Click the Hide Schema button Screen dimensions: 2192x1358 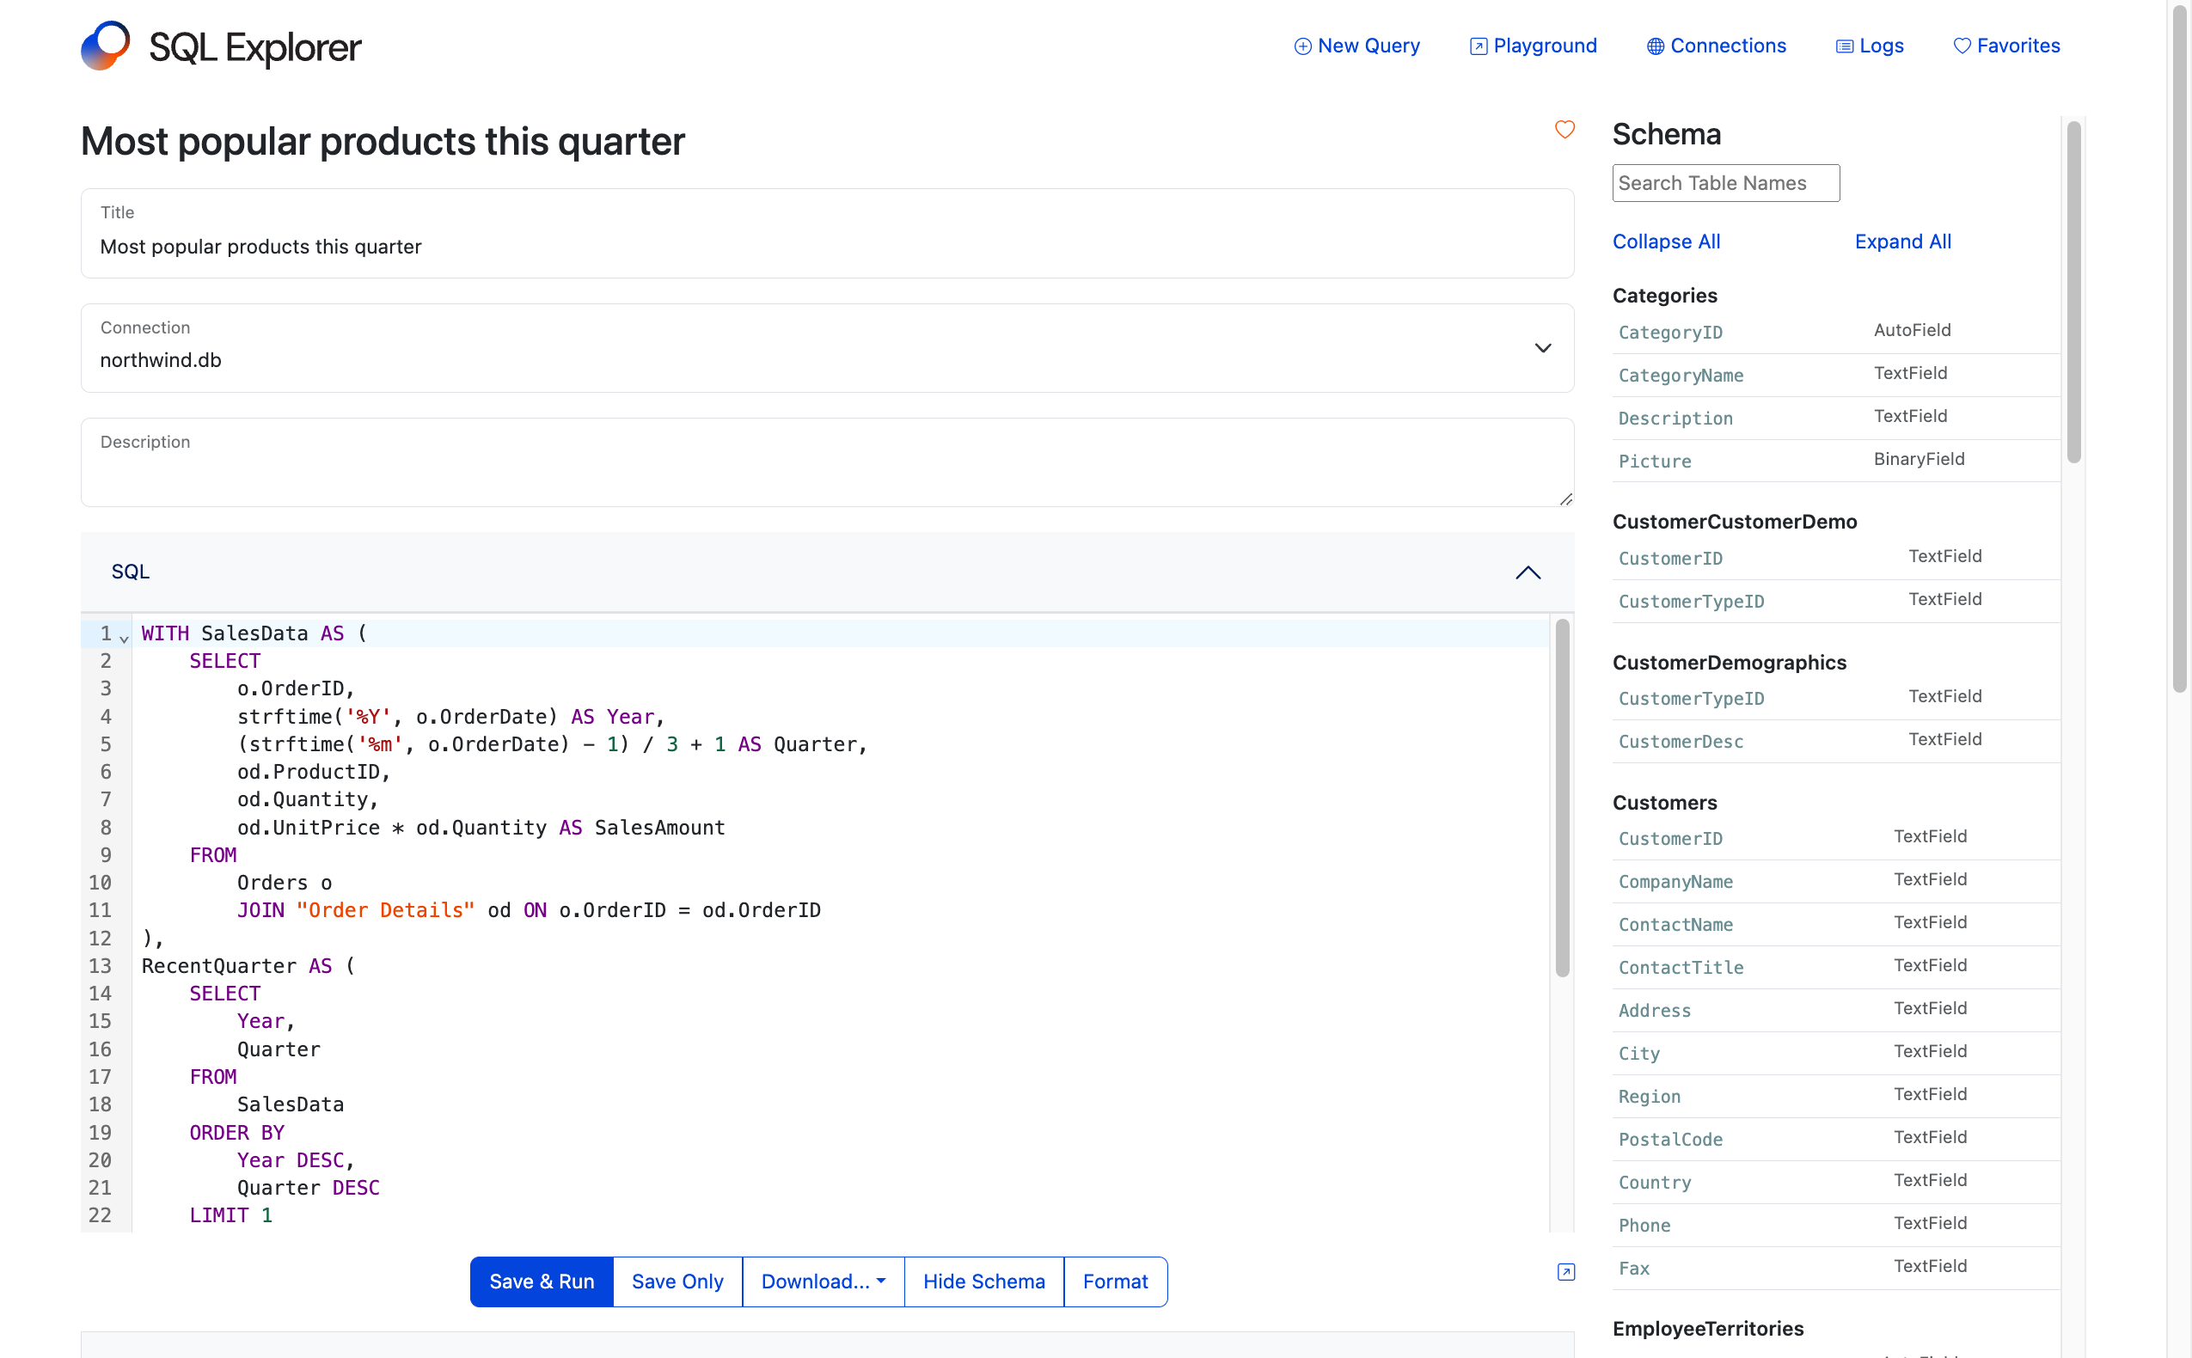click(x=983, y=1282)
